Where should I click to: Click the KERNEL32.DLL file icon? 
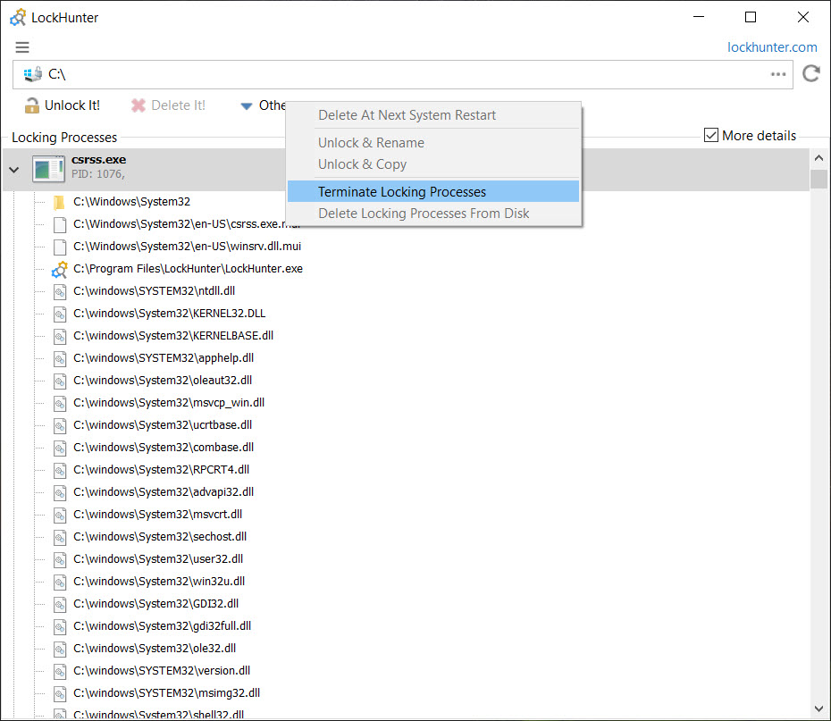coord(60,314)
